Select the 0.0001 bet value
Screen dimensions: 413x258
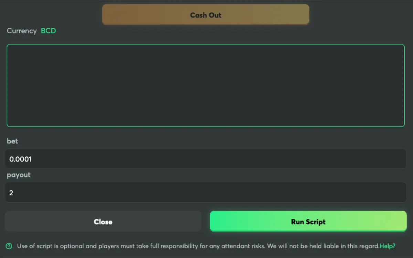tap(20, 159)
